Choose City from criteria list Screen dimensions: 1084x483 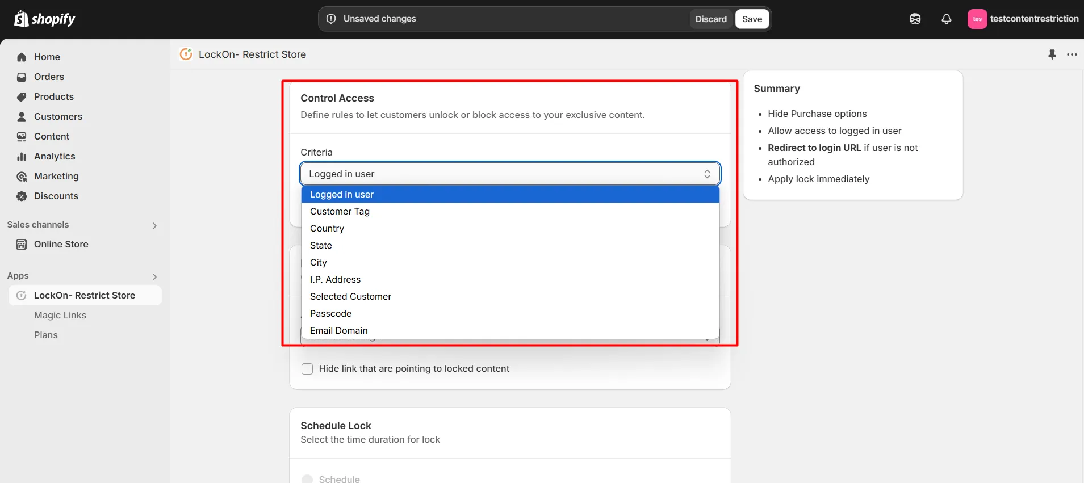click(510, 262)
